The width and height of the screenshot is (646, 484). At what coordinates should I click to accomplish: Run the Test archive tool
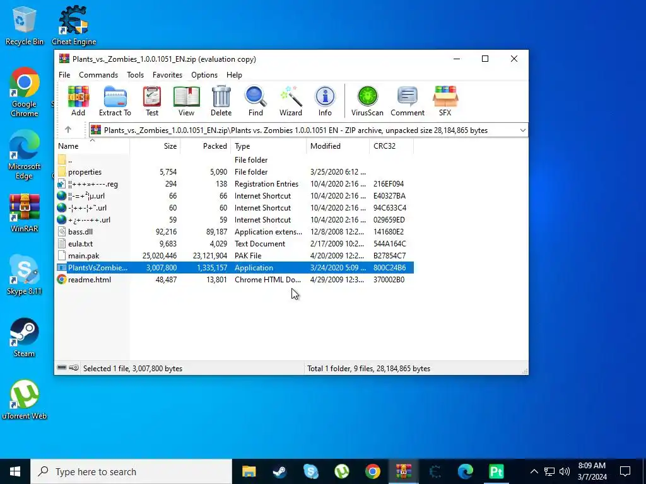click(x=151, y=101)
